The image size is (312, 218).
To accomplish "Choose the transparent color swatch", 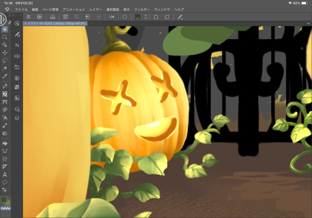I will pos(5,209).
